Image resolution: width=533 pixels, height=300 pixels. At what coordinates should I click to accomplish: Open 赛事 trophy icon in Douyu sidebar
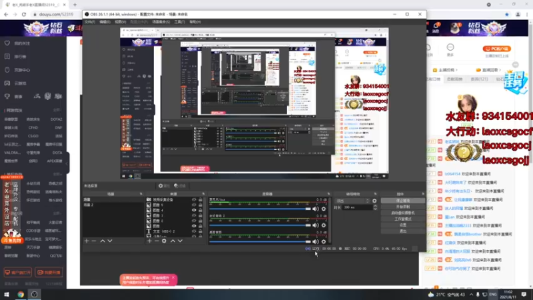point(7,96)
